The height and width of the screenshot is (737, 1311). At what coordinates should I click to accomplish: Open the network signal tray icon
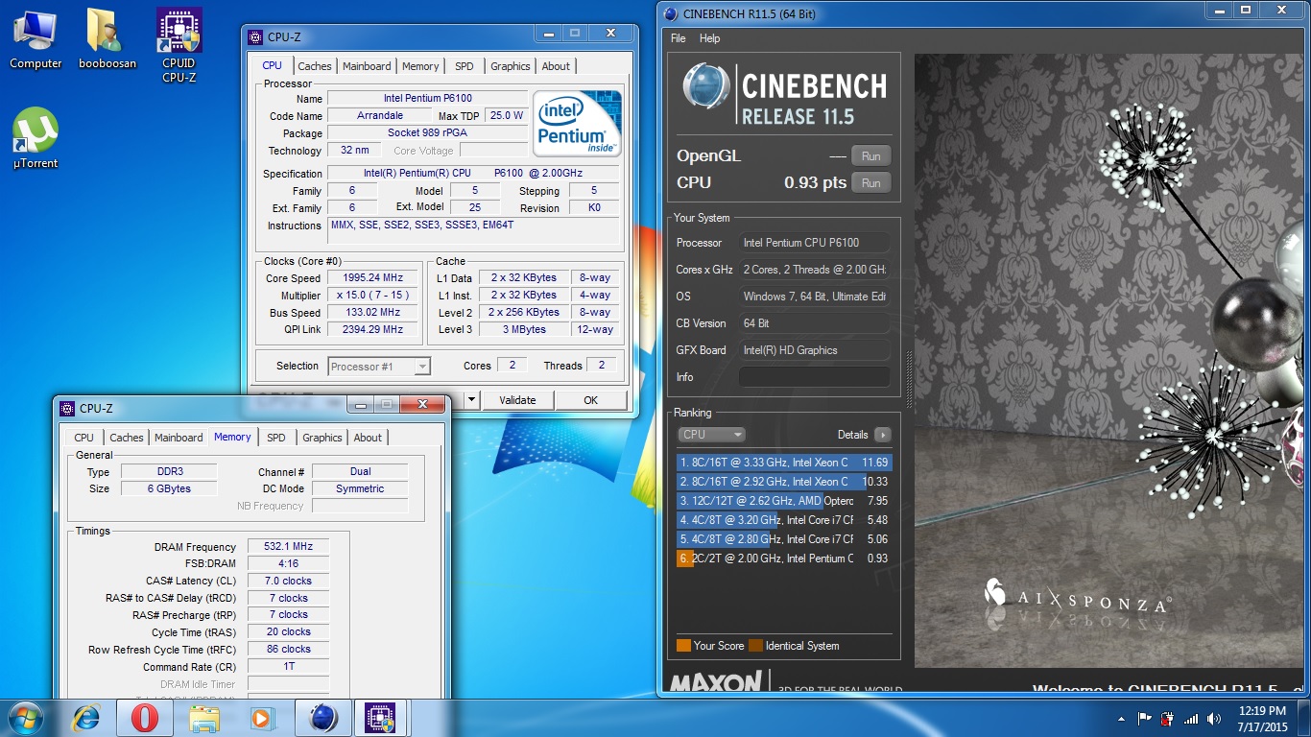point(1191,718)
